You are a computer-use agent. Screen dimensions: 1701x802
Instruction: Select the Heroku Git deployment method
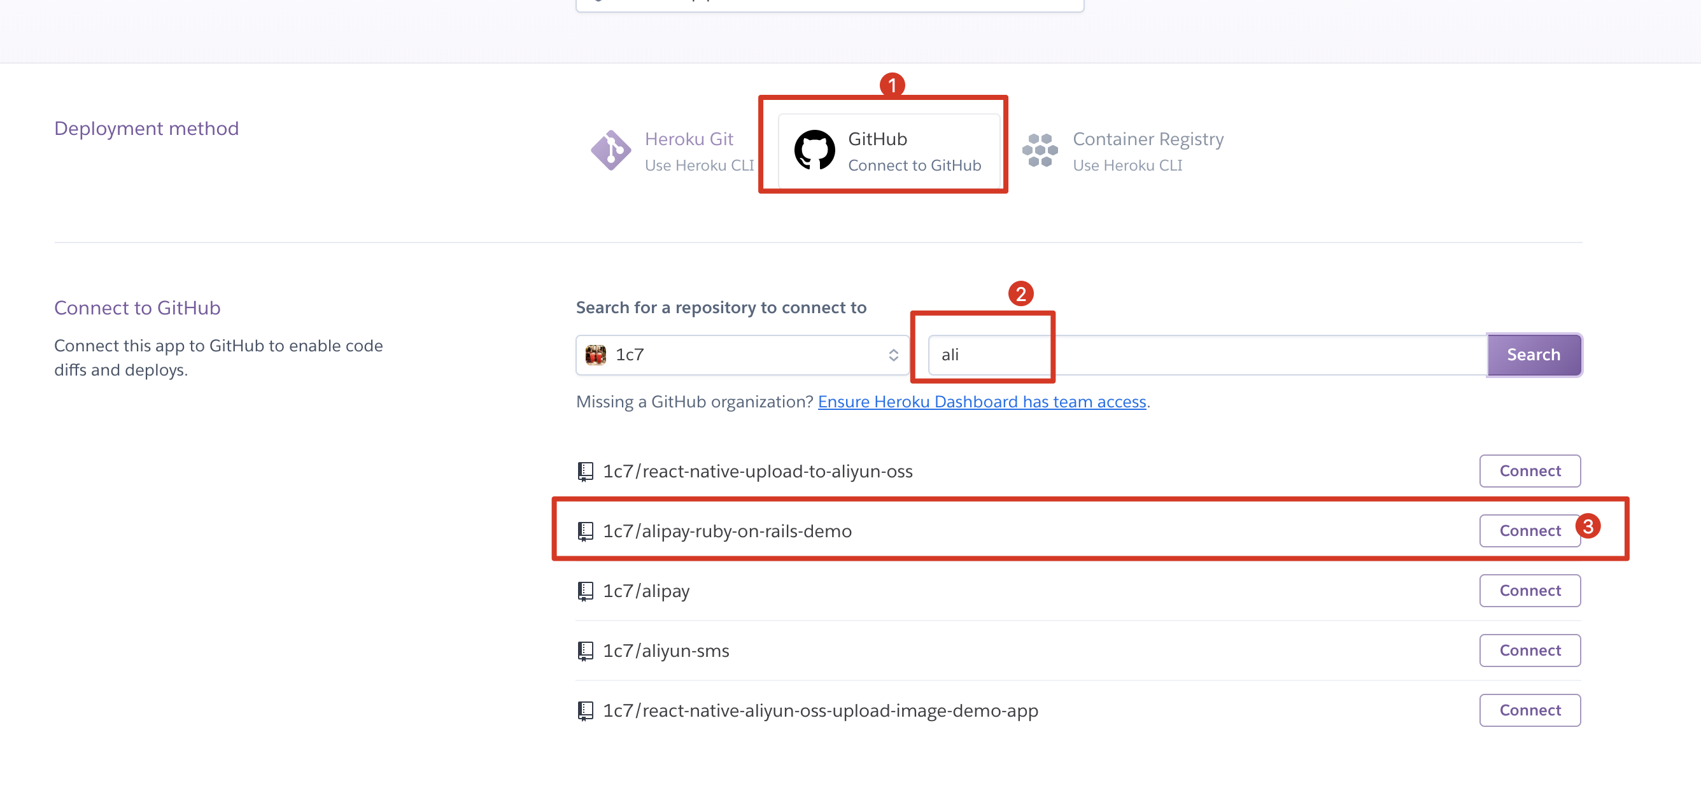coord(688,151)
